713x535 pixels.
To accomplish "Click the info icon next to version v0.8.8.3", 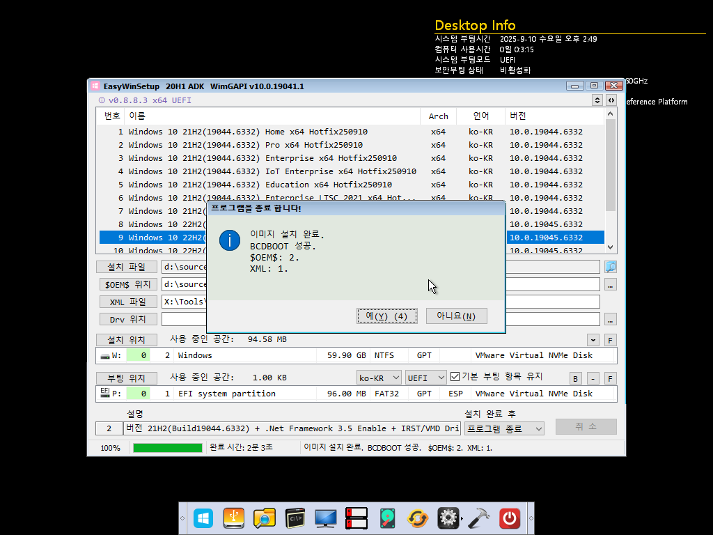I will point(102,100).
